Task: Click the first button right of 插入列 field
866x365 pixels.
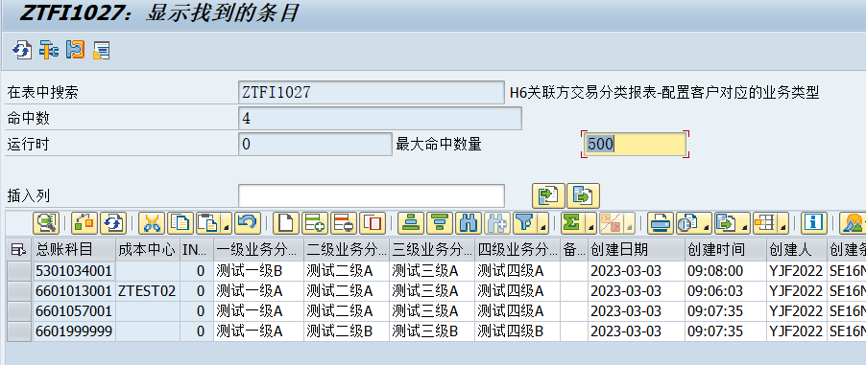Action: click(548, 195)
